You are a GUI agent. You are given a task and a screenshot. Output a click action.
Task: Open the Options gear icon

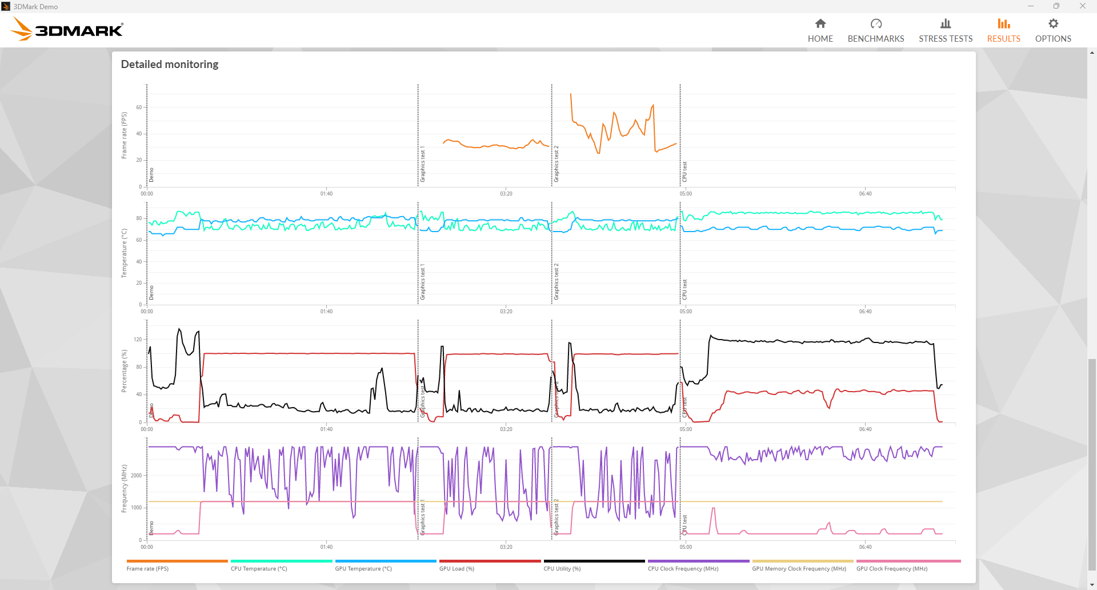pos(1052,23)
